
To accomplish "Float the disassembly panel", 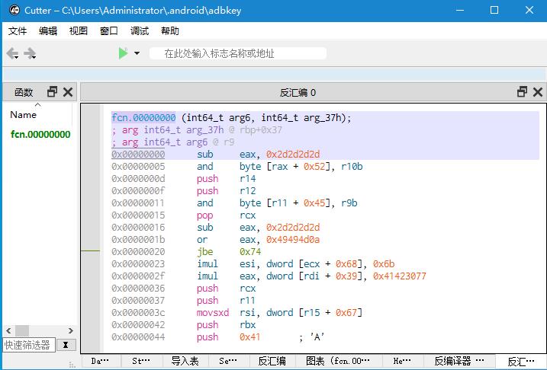I will click(x=522, y=92).
